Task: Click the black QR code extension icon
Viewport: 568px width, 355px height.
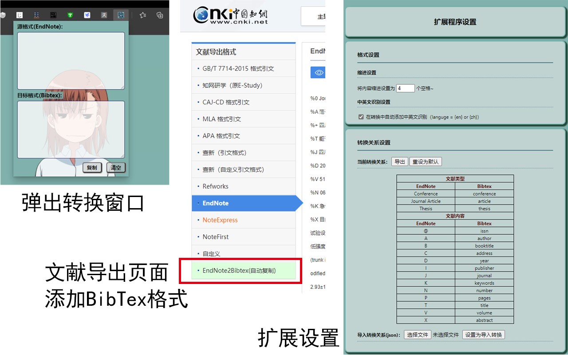Action: click(x=53, y=15)
